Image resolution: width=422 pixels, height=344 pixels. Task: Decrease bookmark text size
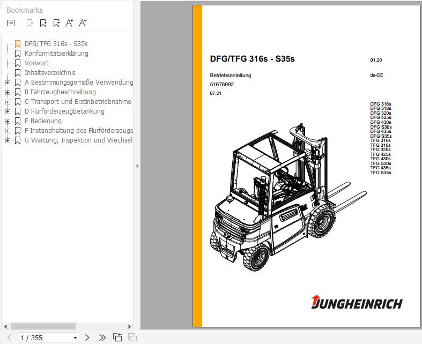click(x=83, y=23)
